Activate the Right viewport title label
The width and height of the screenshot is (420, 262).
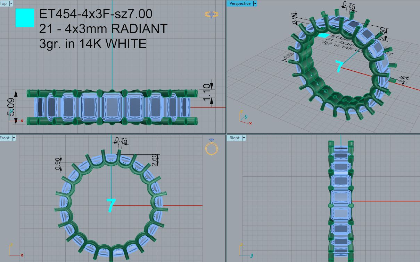[234, 138]
